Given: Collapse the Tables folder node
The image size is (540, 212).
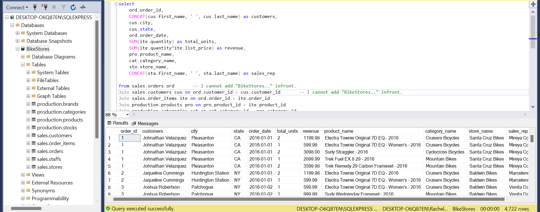Looking at the screenshot, I should pos(23,65).
